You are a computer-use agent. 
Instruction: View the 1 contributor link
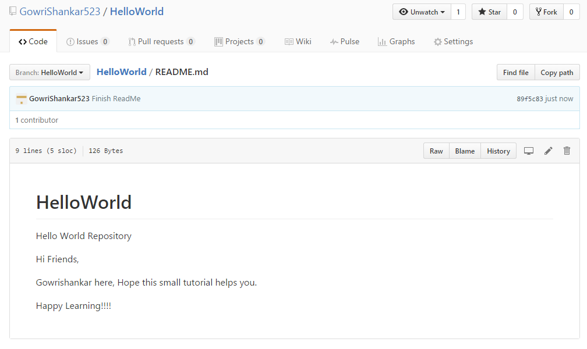(37, 120)
